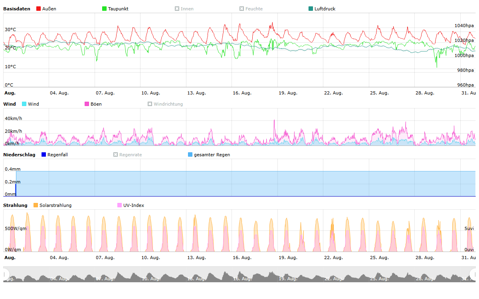Image resolution: width=479 pixels, height=299 pixels.
Task: Show the Regenrate series via its label
Action: point(130,155)
